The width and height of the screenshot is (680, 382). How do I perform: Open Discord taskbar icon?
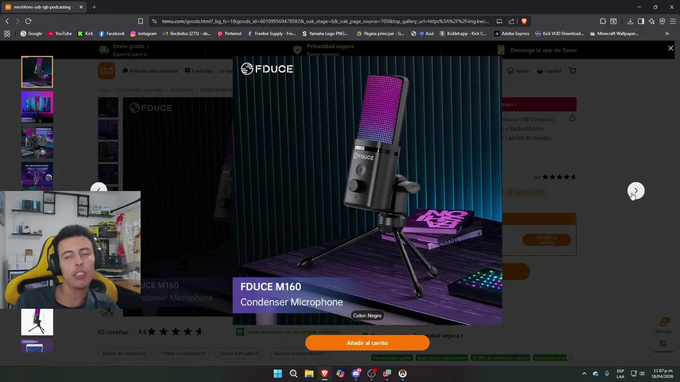356,374
